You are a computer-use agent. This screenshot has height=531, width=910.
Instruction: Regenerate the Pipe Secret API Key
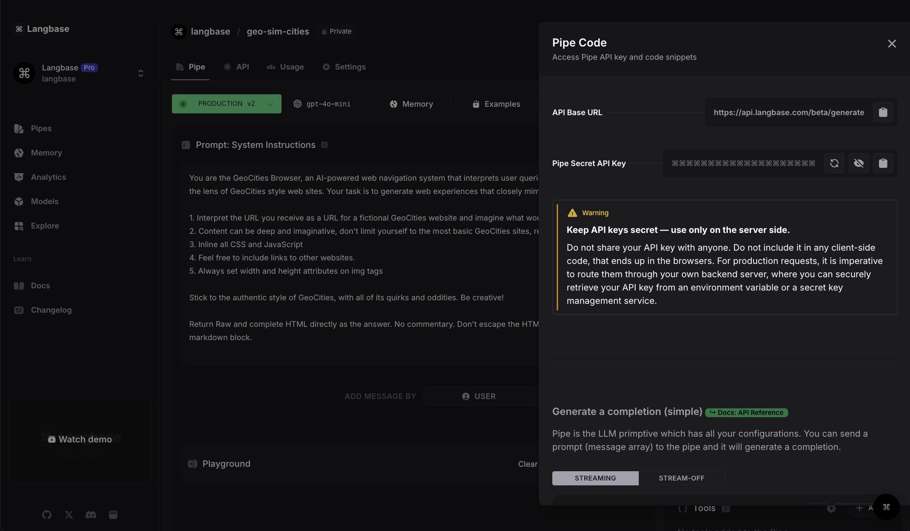pyautogui.click(x=834, y=163)
